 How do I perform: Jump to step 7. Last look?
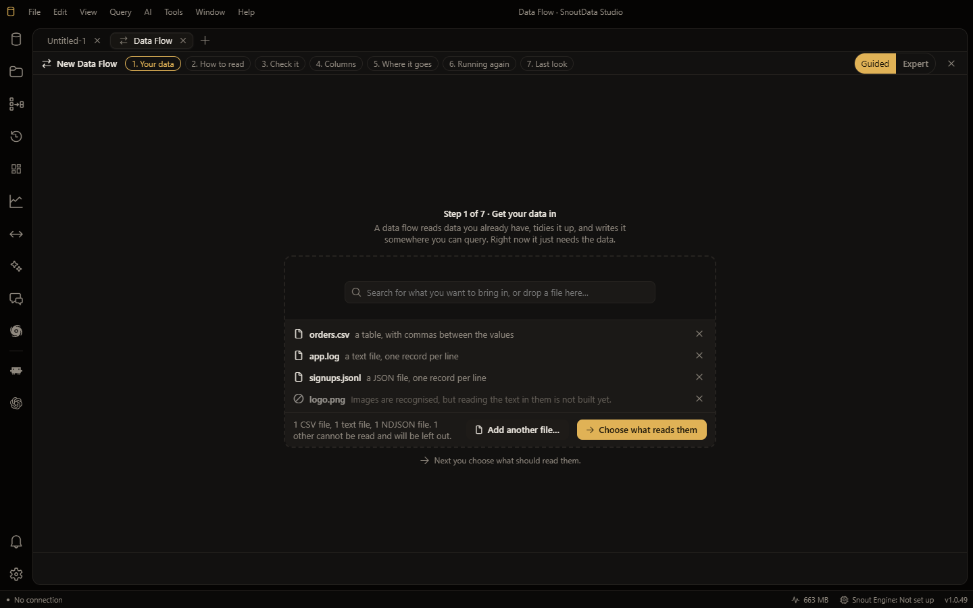(547, 64)
